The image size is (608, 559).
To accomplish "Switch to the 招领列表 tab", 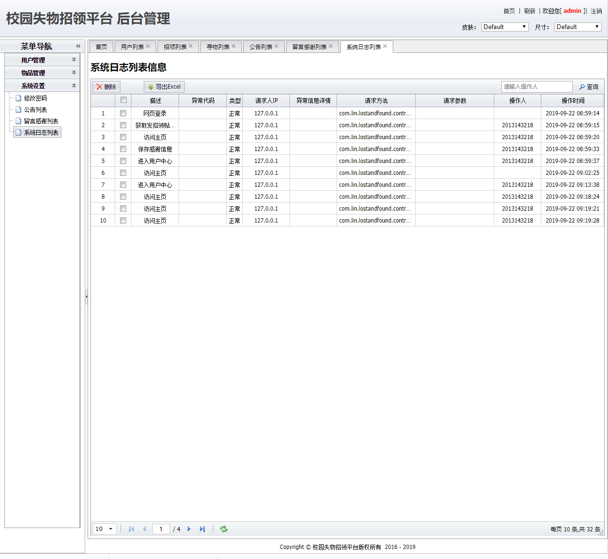I will coord(175,47).
